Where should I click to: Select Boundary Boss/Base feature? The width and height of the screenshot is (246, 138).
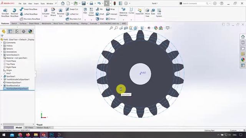(30, 19)
